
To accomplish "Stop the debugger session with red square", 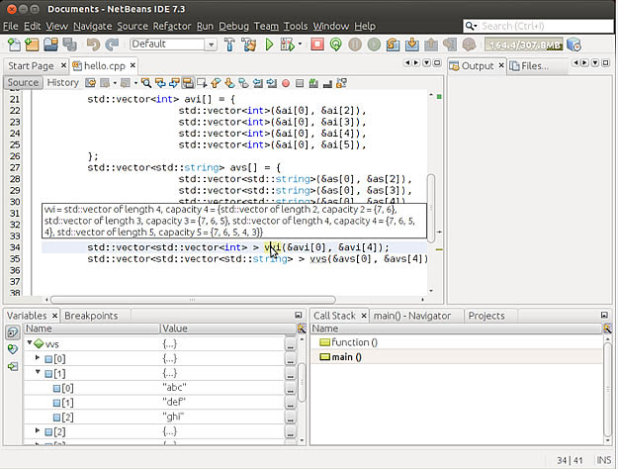I will click(317, 45).
